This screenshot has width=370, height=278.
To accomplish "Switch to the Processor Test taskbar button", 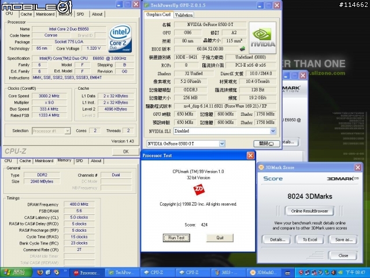I will pyautogui.click(x=87, y=273).
